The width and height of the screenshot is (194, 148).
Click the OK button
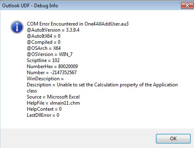pyautogui.click(x=173, y=139)
